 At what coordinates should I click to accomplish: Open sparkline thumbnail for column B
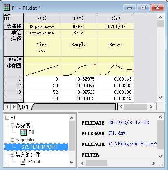click(79, 70)
